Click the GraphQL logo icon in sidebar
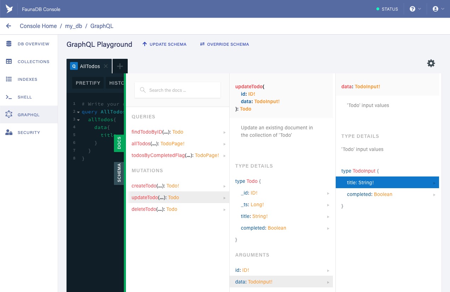This screenshot has width=450, height=292. pos(9,114)
